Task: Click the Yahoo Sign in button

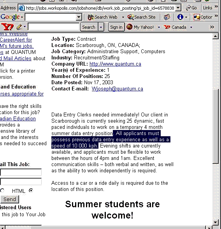Action: (116, 27)
